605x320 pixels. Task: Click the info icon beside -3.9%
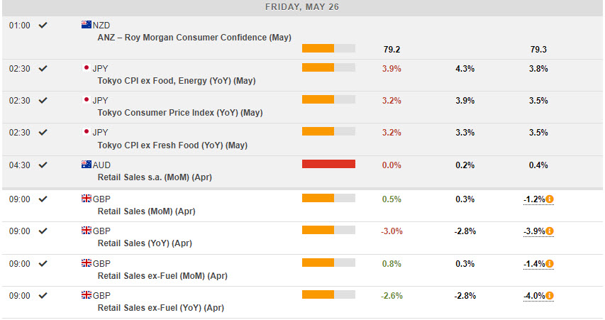549,231
